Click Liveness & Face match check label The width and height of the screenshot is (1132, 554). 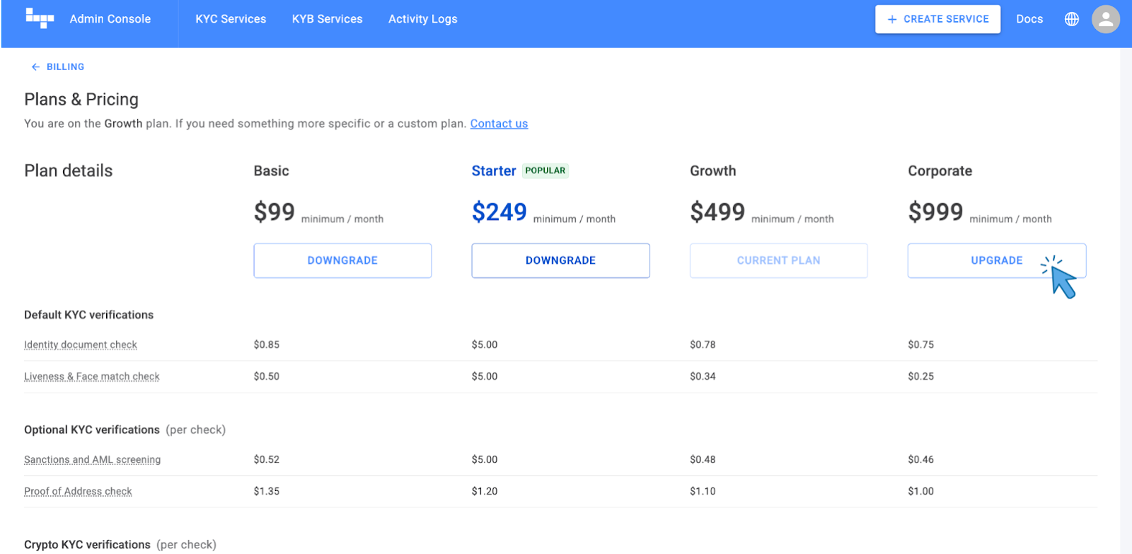[92, 376]
